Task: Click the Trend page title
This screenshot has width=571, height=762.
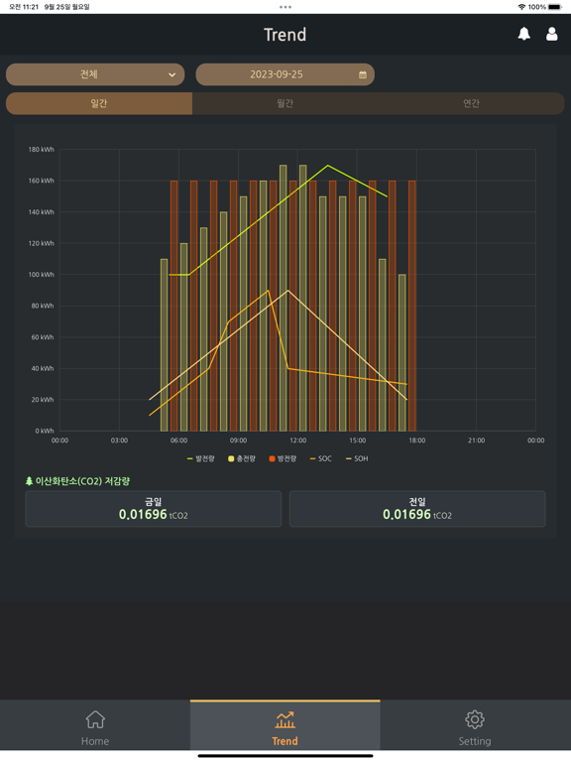Action: coord(285,35)
